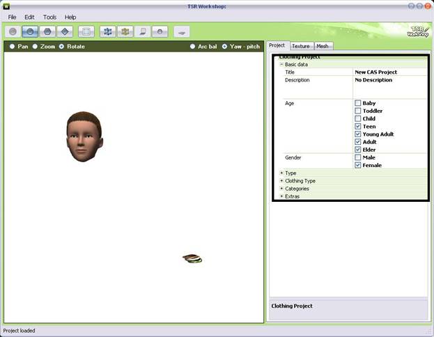Screen dimensions: 434x337
Task: Click the blue cluster toolbar icon
Action: pyautogui.click(x=108, y=31)
